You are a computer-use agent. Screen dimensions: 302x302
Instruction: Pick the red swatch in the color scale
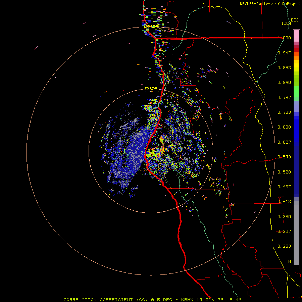pyautogui.click(x=296, y=50)
